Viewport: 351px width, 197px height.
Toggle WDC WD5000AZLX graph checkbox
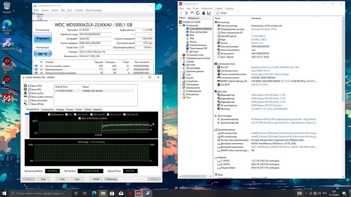[79, 118]
